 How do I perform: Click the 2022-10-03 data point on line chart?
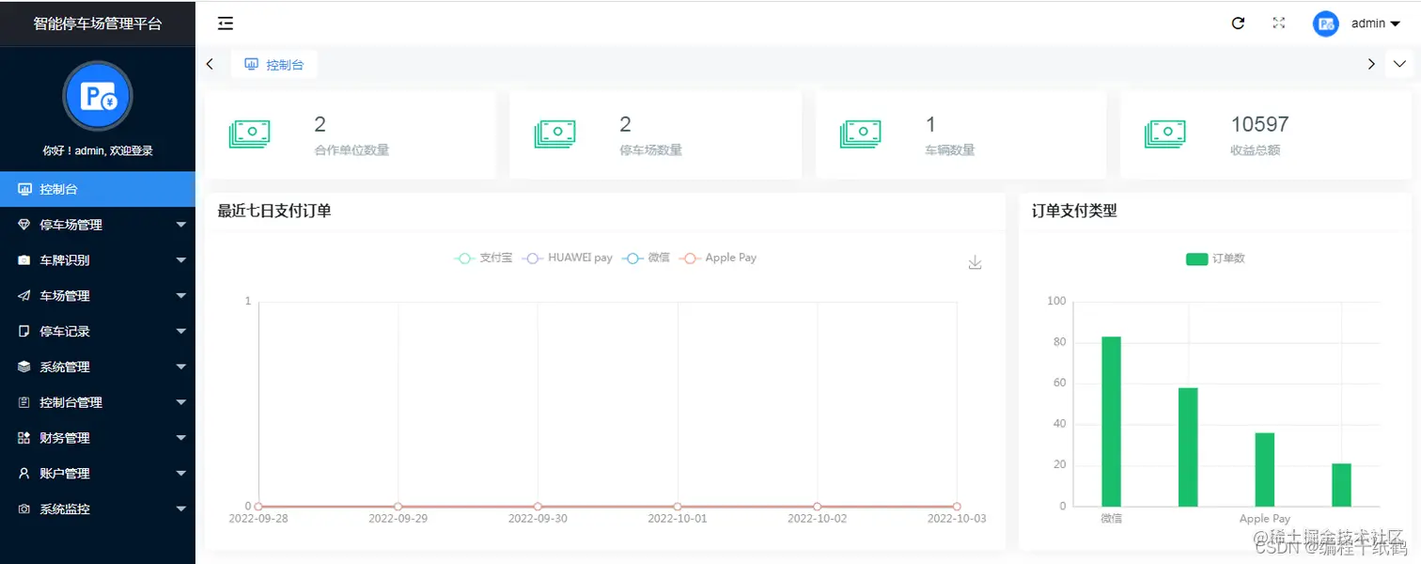click(x=957, y=507)
